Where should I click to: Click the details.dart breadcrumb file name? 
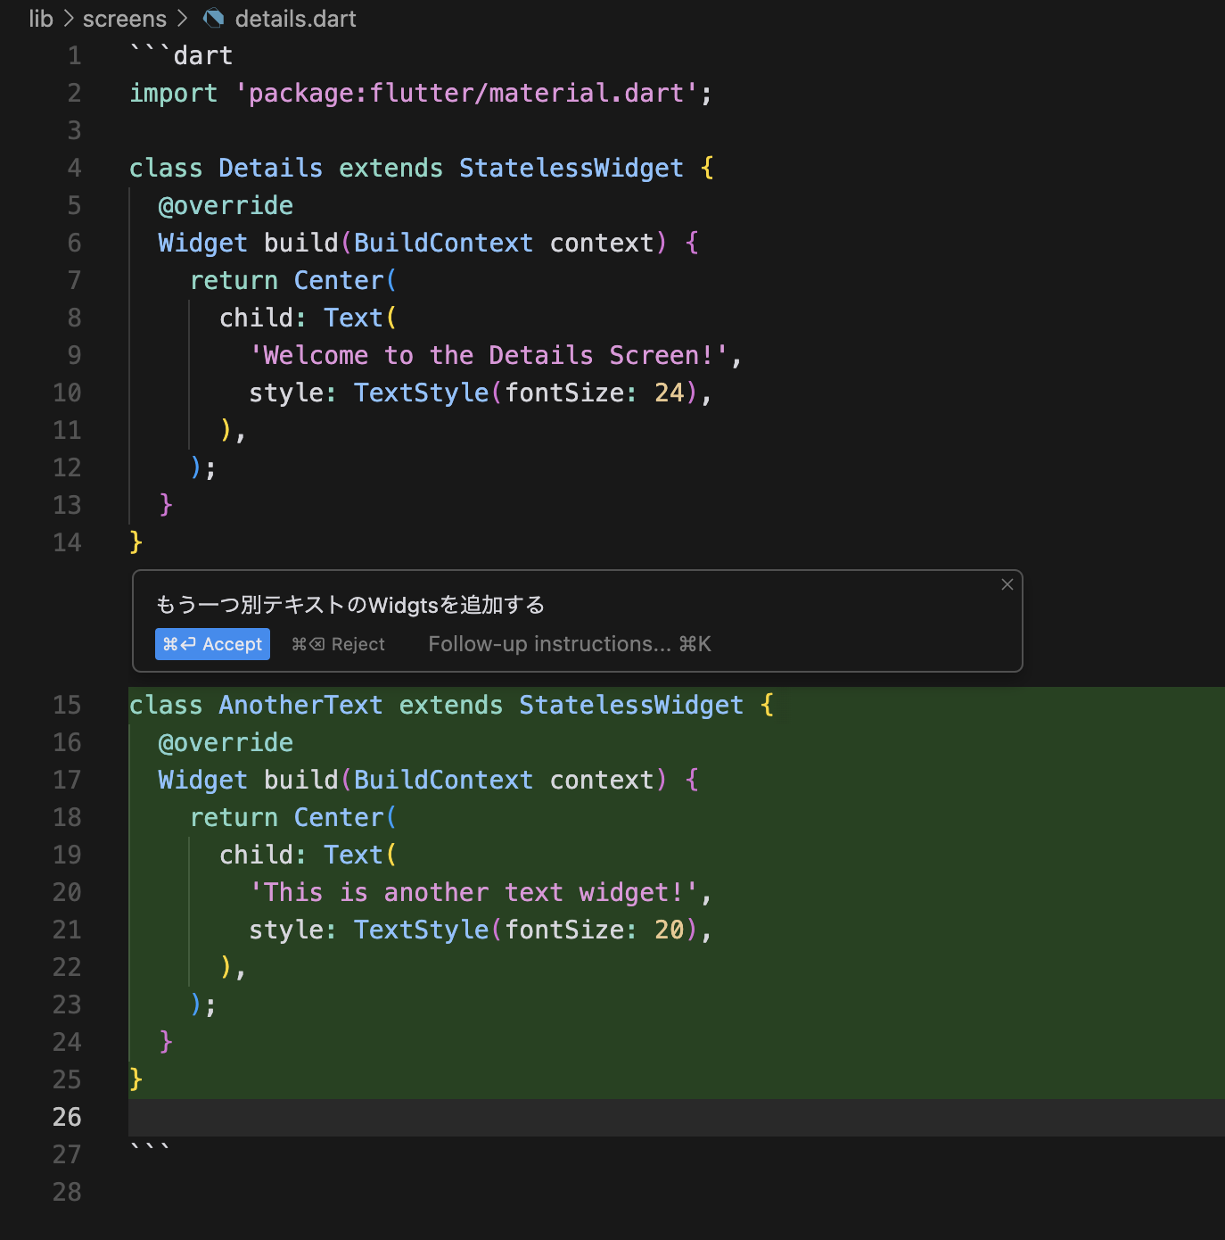[x=295, y=19]
